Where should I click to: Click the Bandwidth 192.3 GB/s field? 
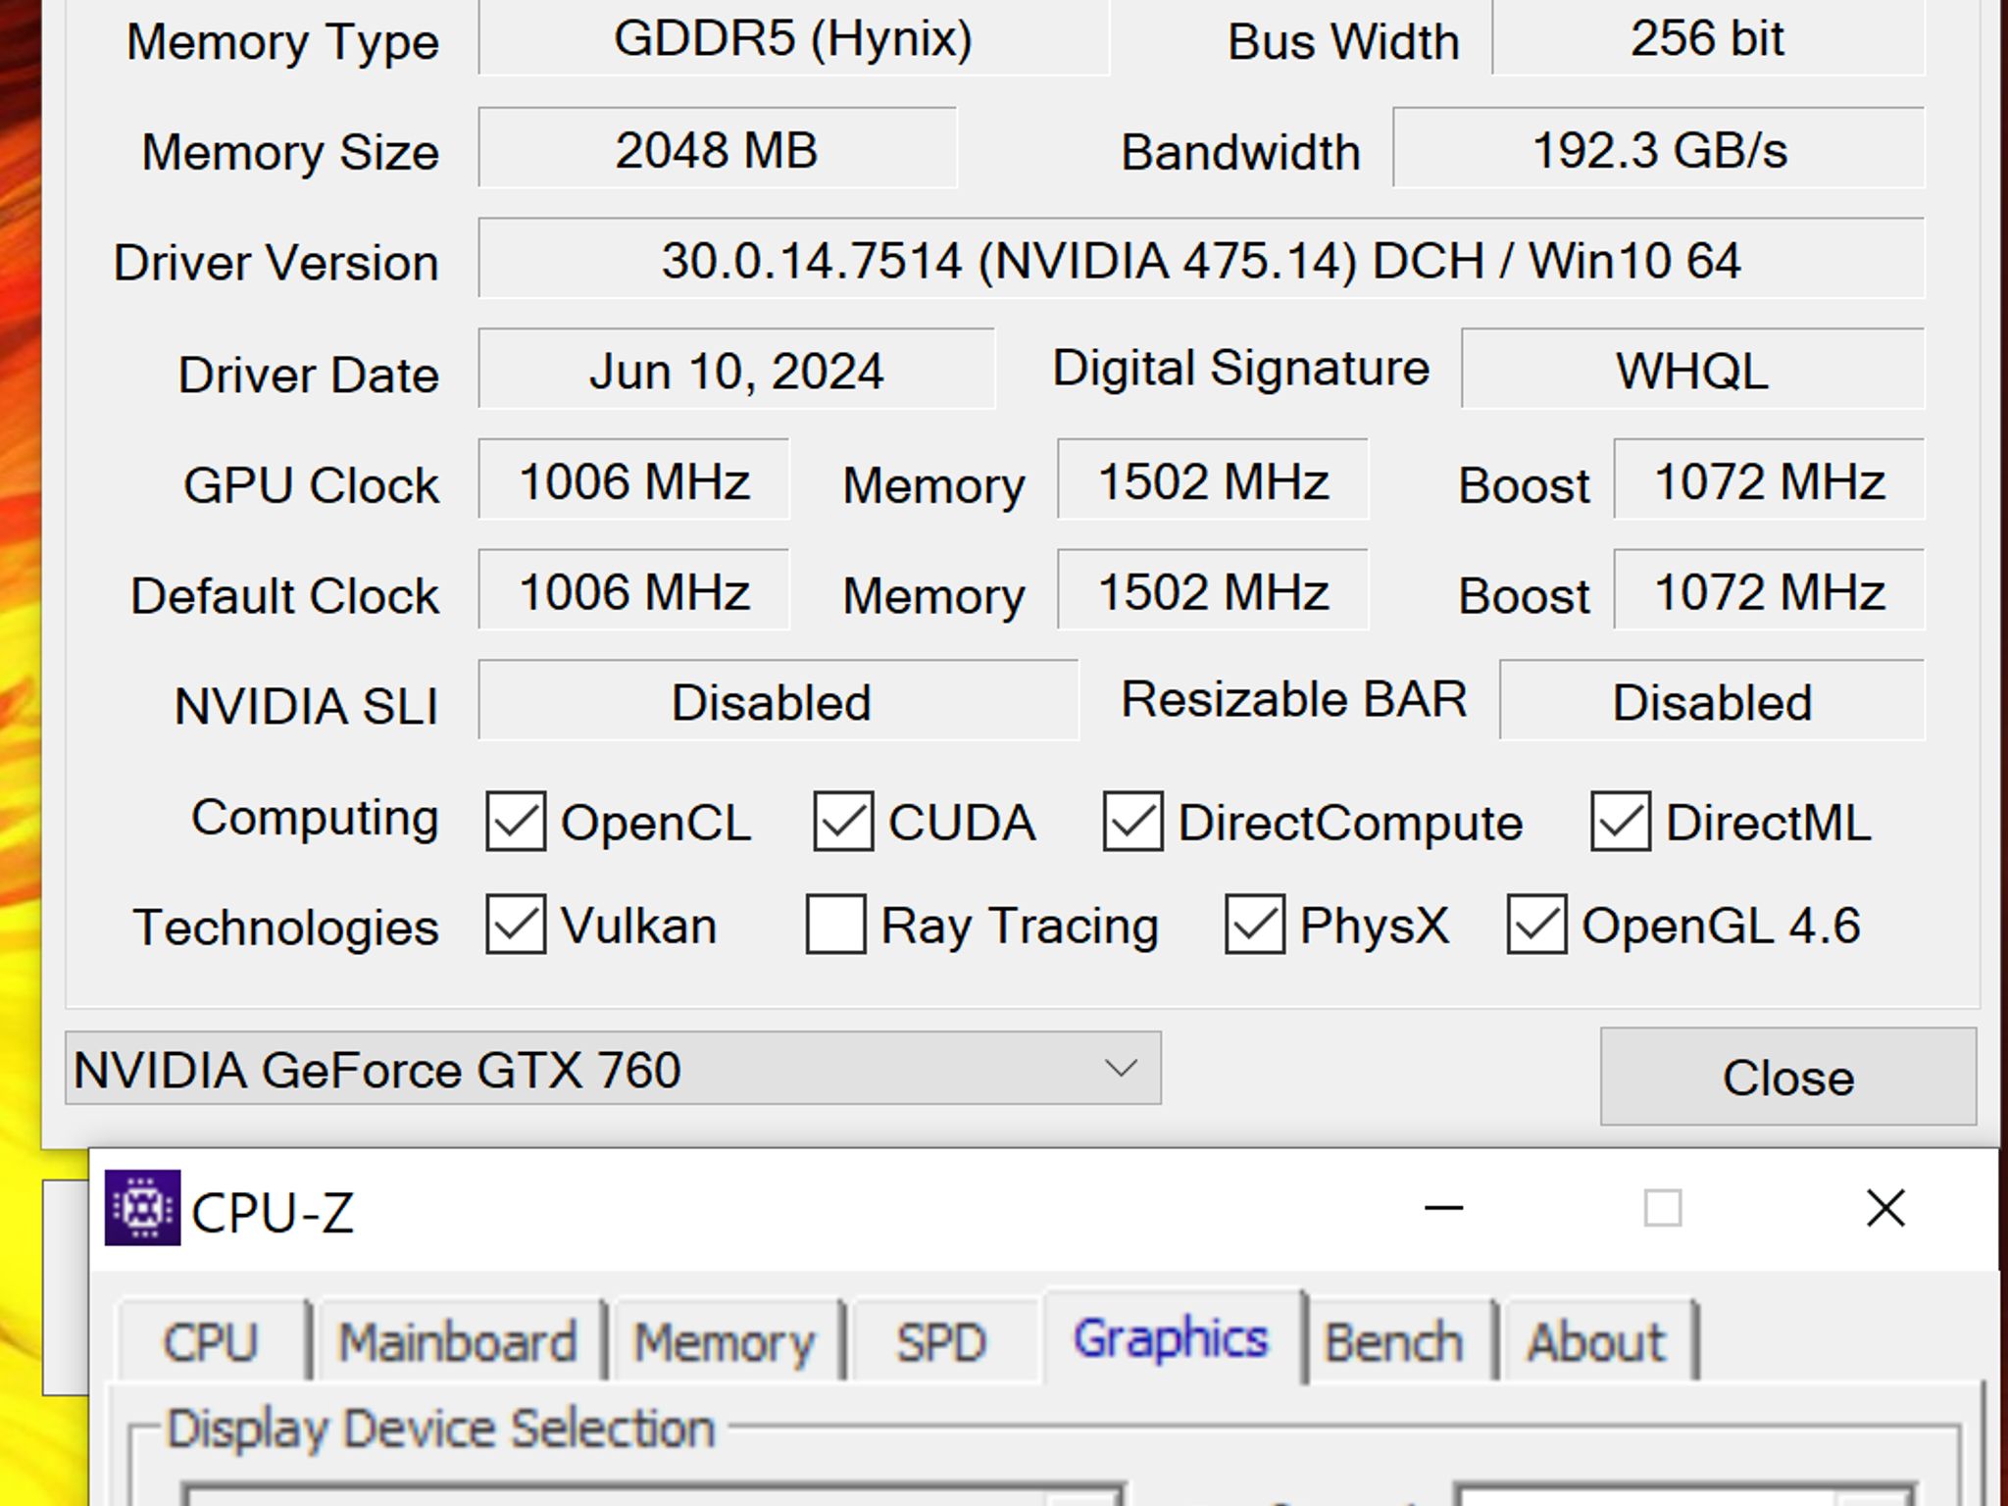point(1659,147)
